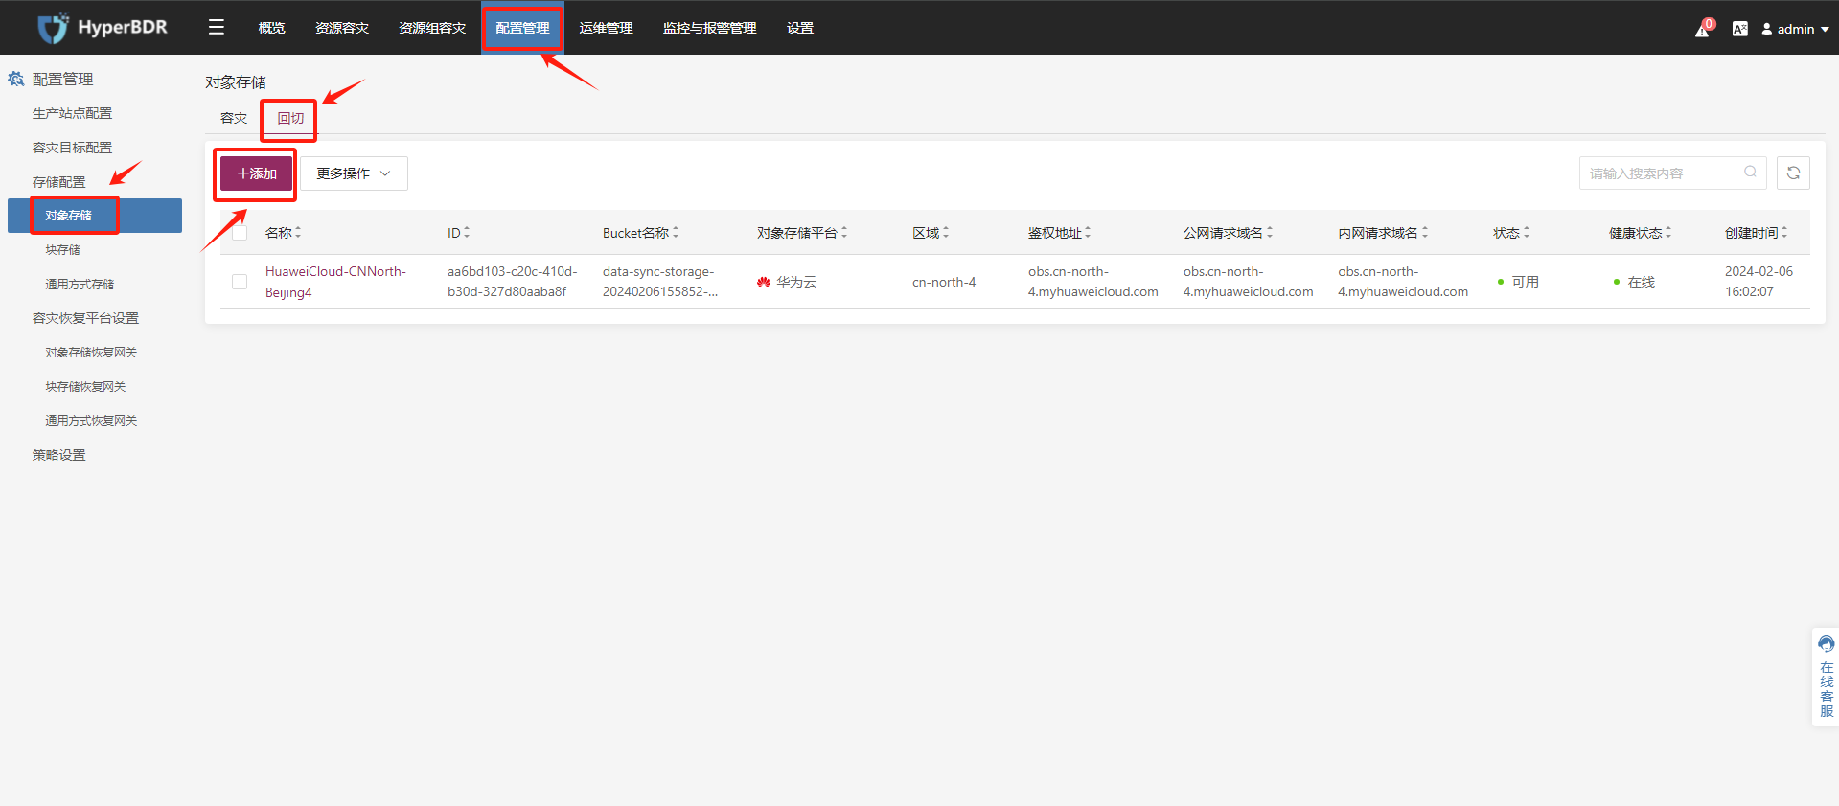Switch to the 容灾 tab

click(234, 118)
